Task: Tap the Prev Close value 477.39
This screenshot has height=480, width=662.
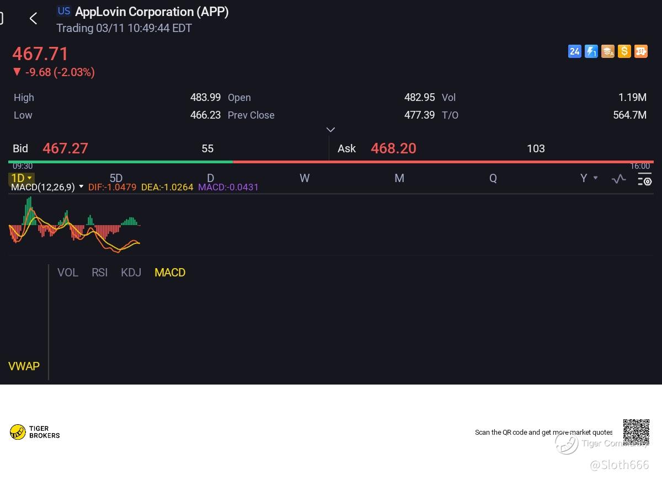Action: (x=419, y=115)
